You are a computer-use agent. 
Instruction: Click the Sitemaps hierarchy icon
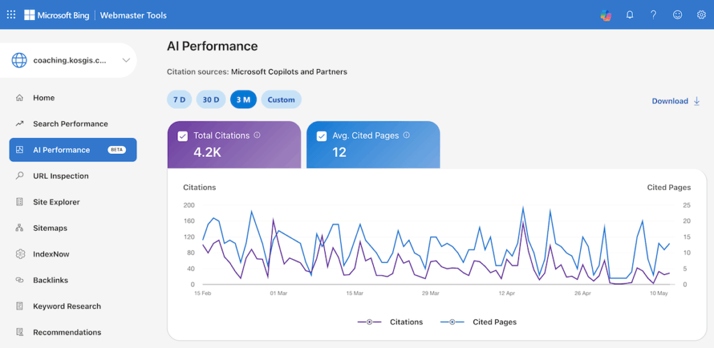tap(19, 228)
